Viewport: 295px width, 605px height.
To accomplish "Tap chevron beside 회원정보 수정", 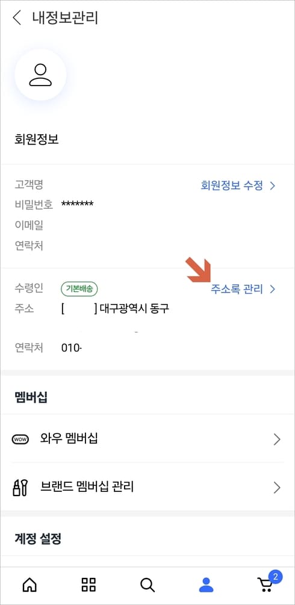I will 273,186.
